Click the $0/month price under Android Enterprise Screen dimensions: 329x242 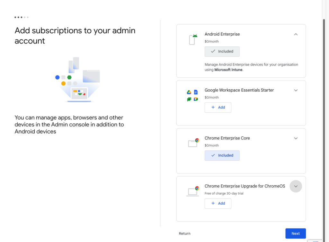(x=212, y=41)
